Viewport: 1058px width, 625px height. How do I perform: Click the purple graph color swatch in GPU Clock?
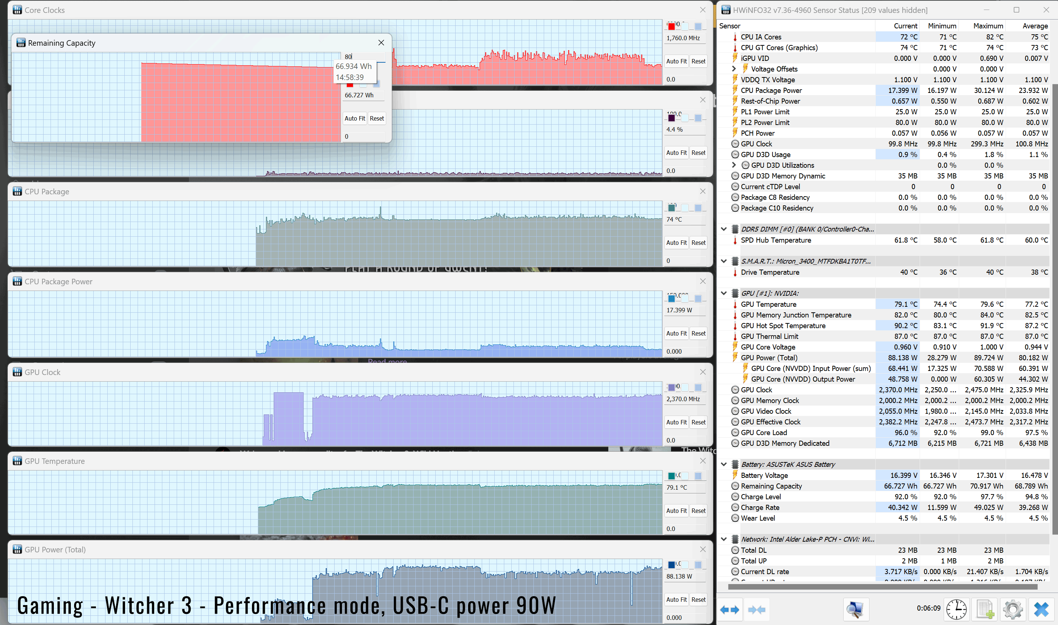(671, 387)
